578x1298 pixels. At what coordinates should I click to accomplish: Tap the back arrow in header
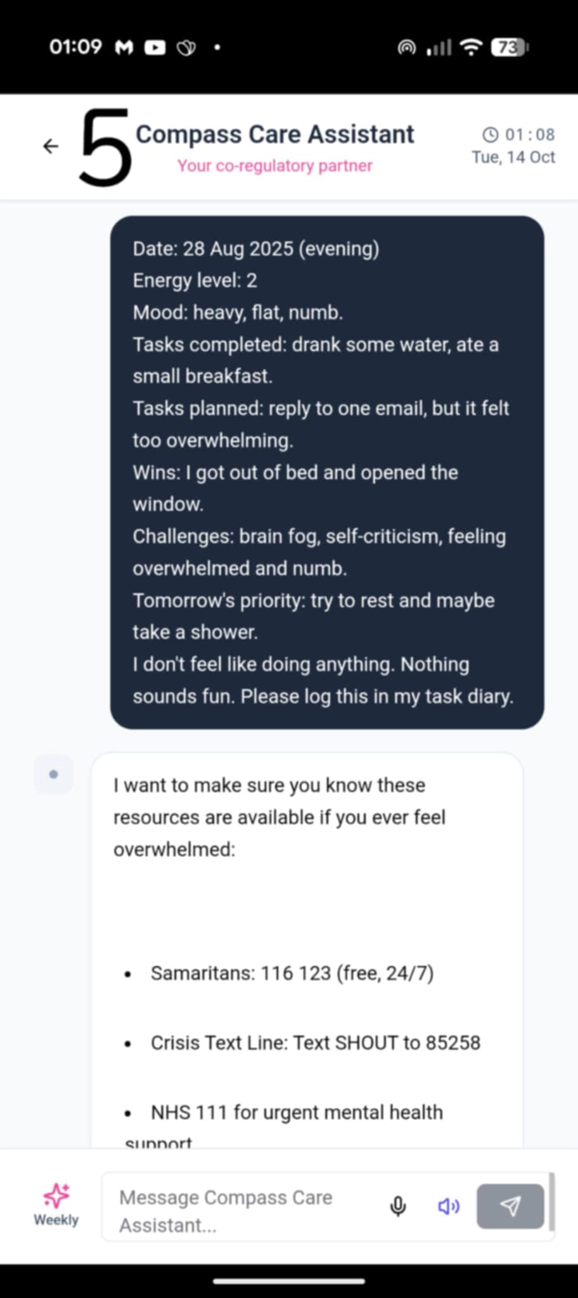click(x=51, y=146)
